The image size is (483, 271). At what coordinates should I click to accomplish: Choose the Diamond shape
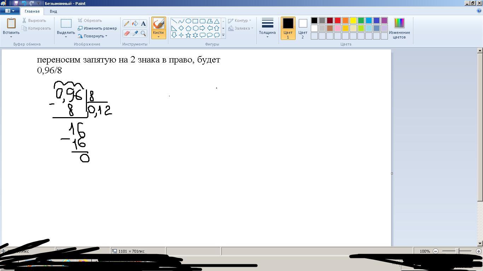point(181,28)
